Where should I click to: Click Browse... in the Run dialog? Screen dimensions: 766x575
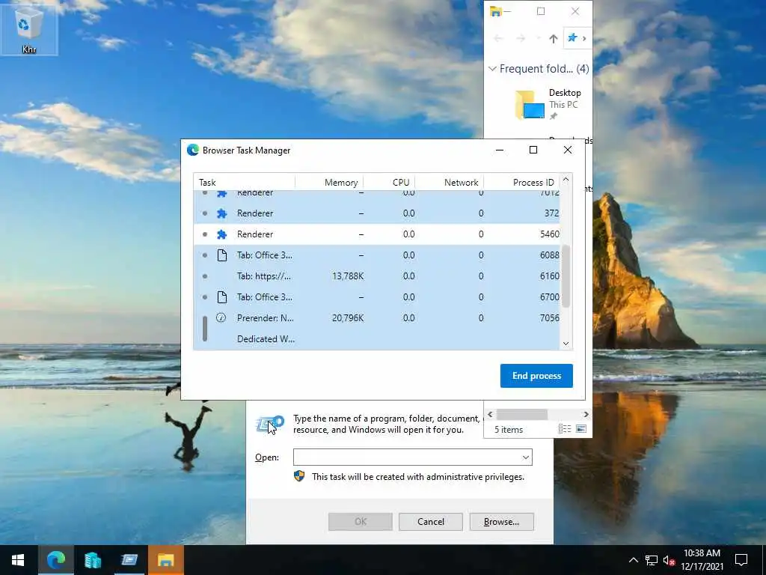502,522
